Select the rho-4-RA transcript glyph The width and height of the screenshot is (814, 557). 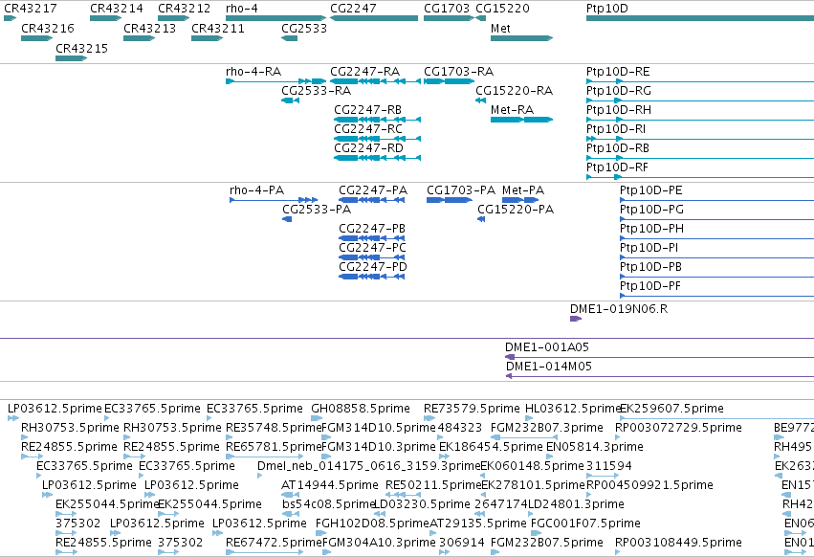(276, 81)
